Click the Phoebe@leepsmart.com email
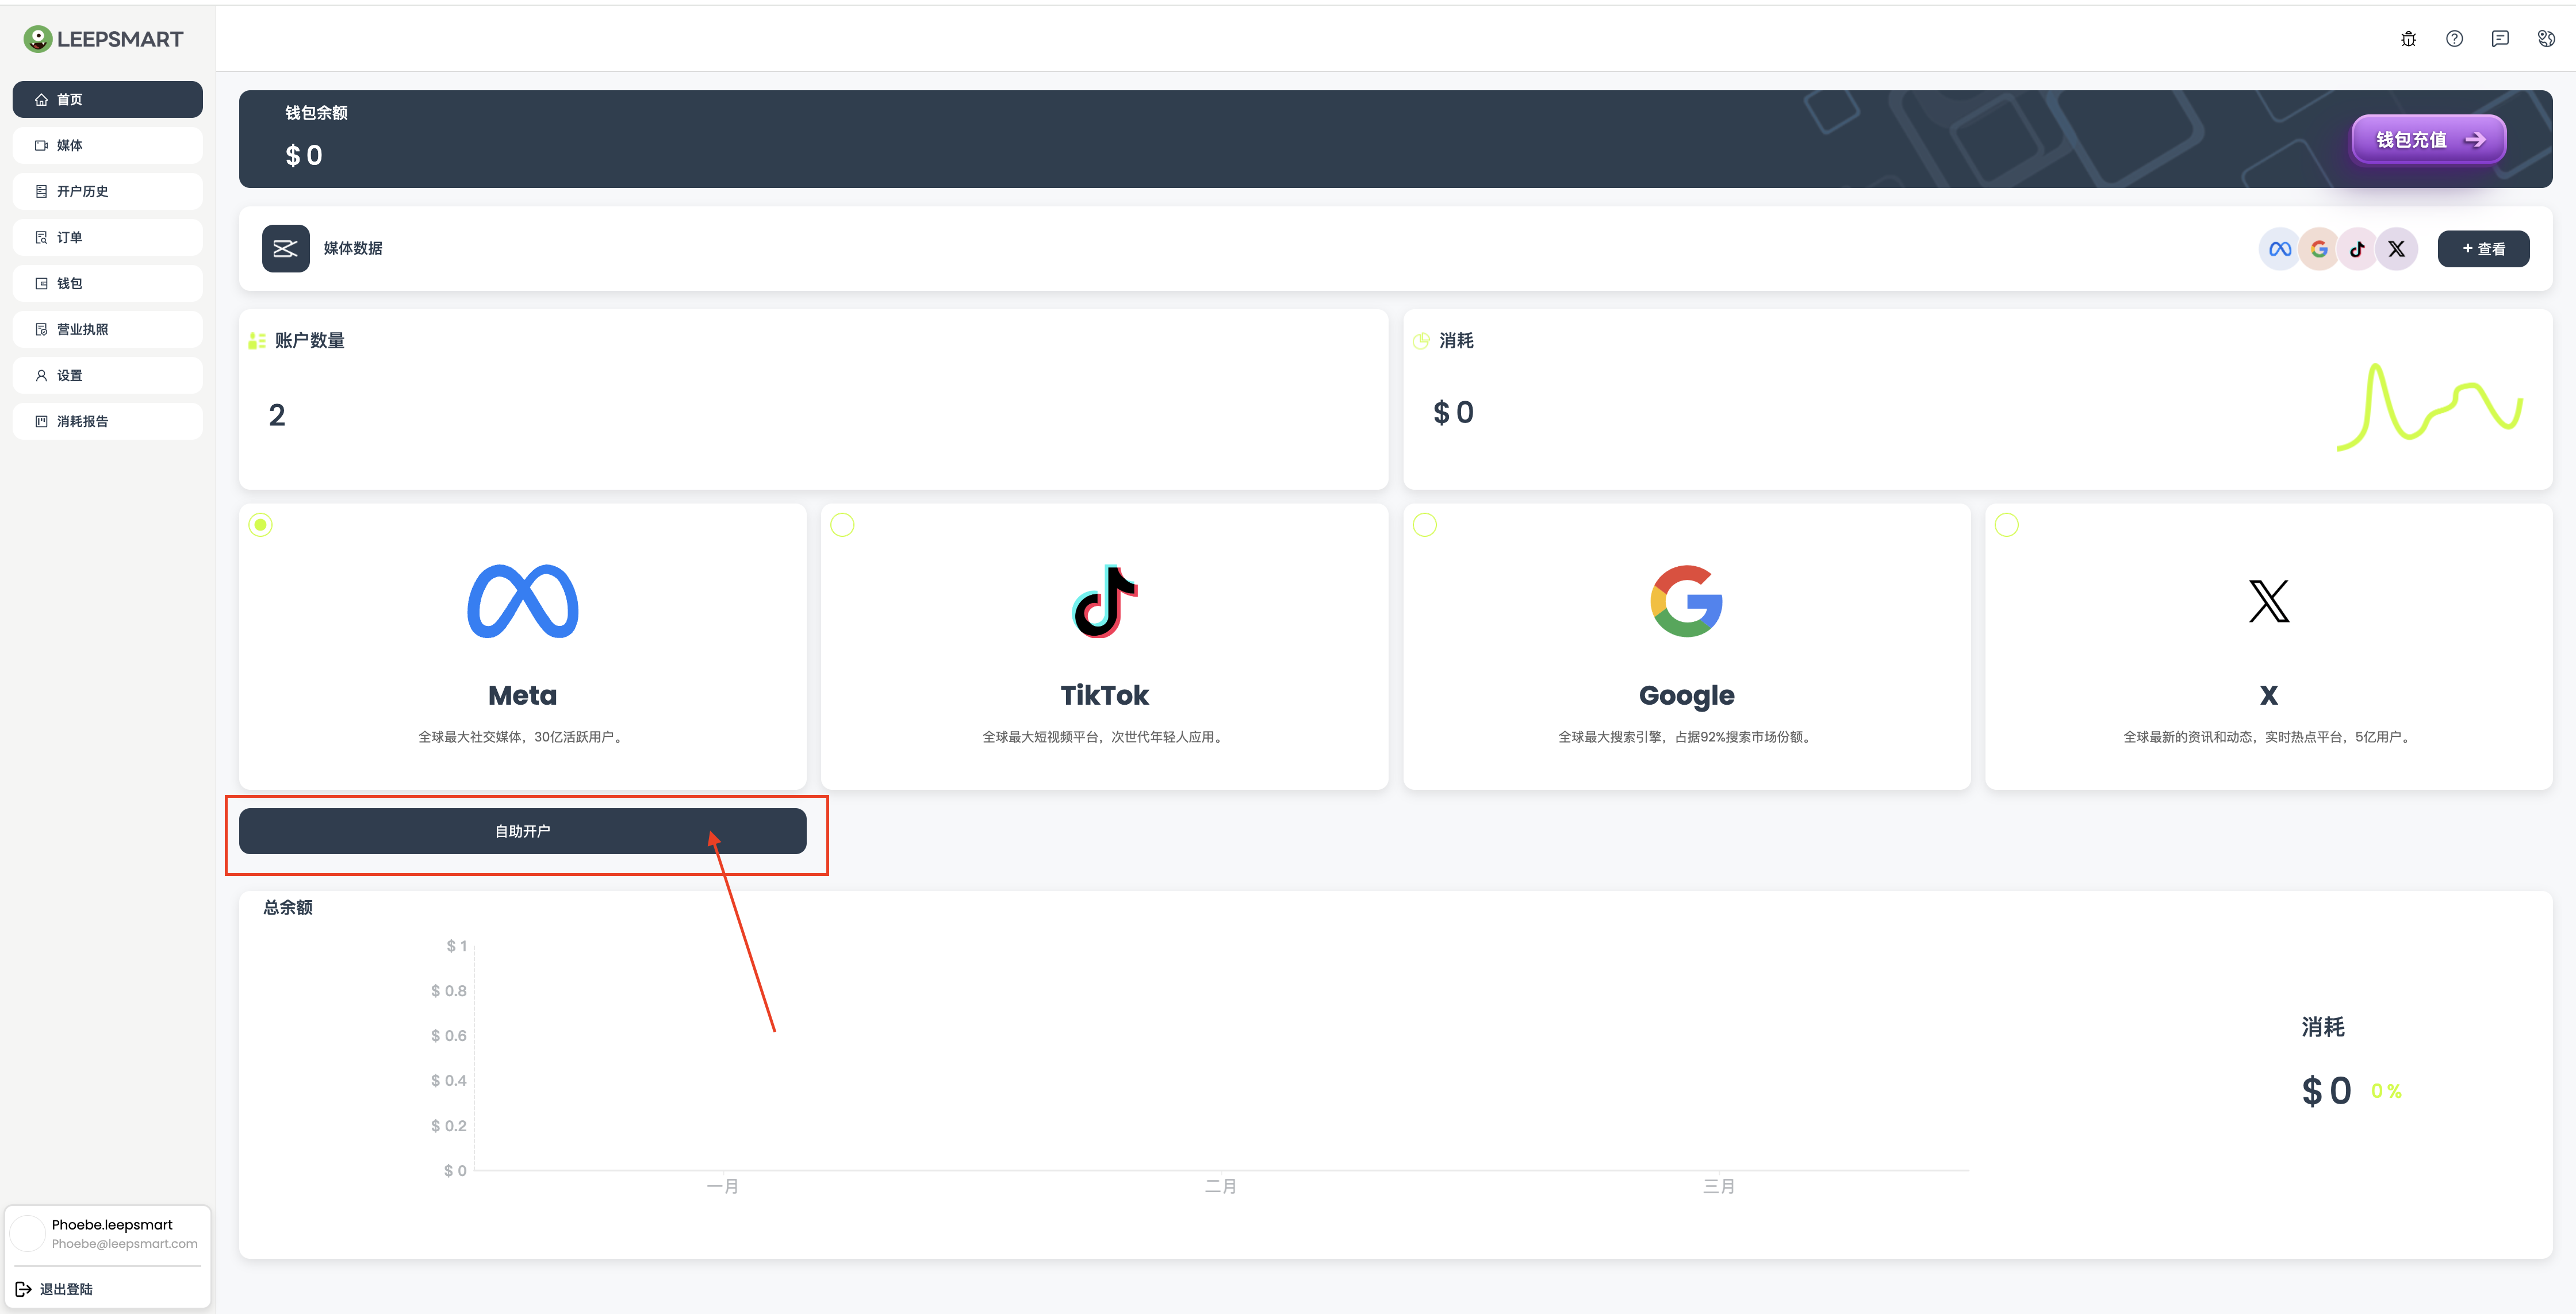Viewport: 2576px width, 1314px height. coord(125,1244)
